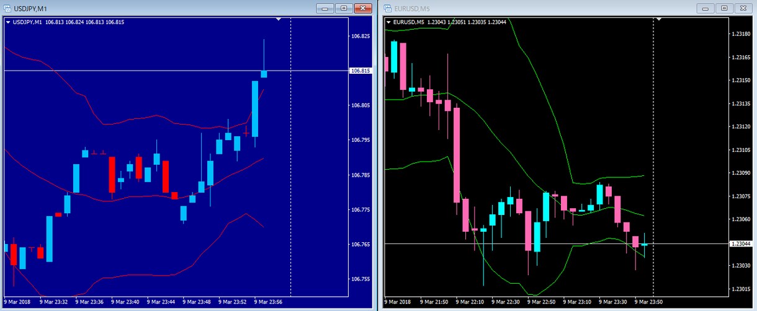Maximize the USDJPY,M1 chart window
The height and width of the screenshot is (311, 757).
[x=343, y=8]
